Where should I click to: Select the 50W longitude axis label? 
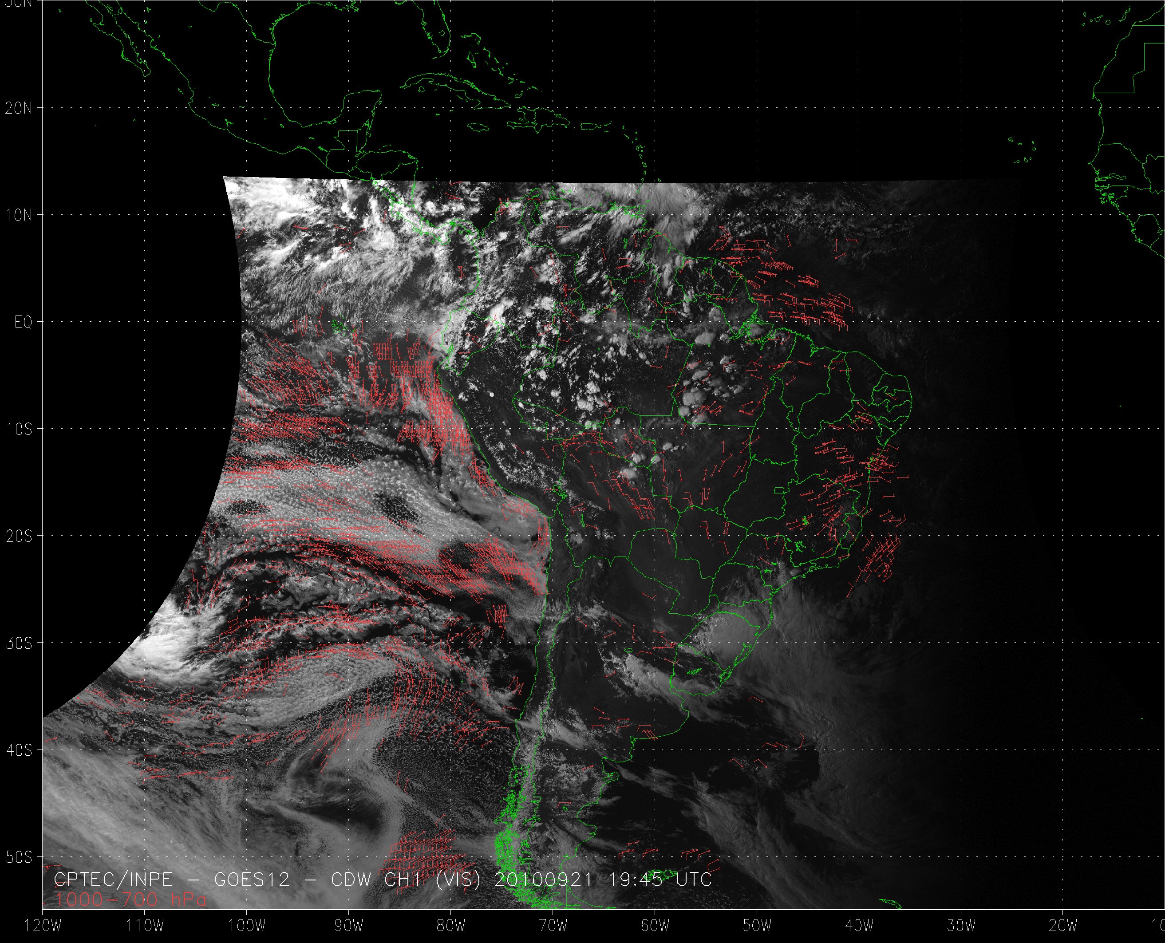tap(757, 926)
